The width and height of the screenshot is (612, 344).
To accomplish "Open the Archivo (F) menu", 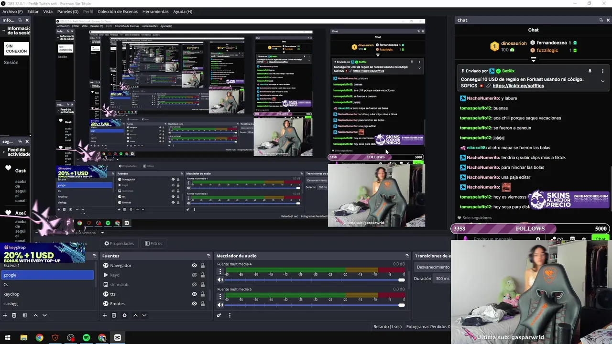I will [12, 11].
